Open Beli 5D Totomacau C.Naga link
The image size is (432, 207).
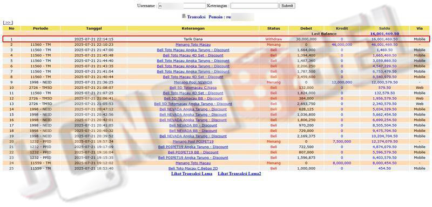point(193,88)
